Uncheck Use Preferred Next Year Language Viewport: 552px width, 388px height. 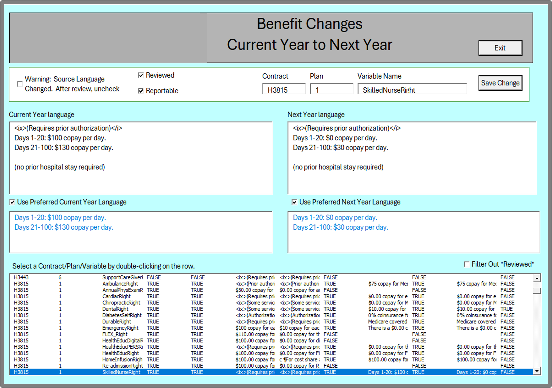[294, 202]
